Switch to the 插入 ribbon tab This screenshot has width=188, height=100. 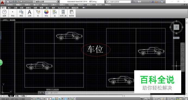point(9,8)
